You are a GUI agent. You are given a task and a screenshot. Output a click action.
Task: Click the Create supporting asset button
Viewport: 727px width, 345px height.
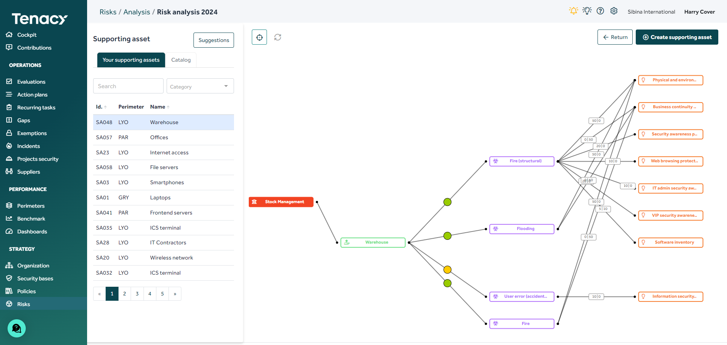tap(677, 37)
